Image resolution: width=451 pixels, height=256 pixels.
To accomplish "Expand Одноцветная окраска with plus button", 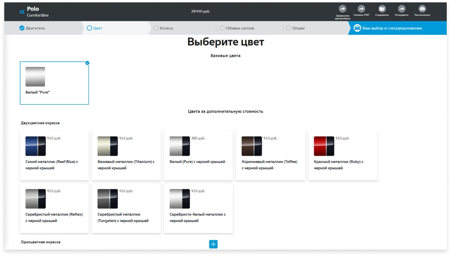I will coord(213,244).
